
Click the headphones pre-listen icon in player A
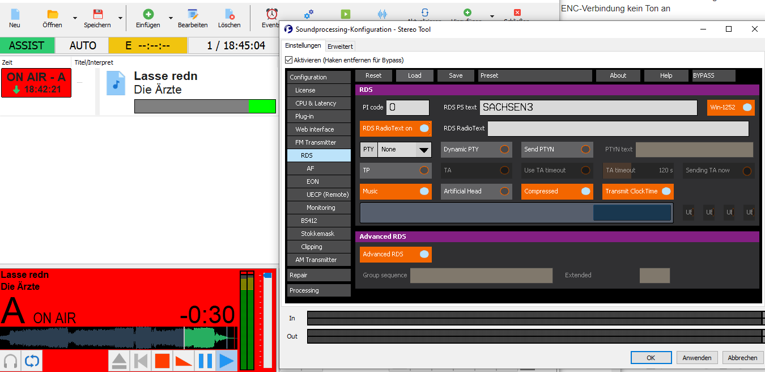click(x=10, y=361)
